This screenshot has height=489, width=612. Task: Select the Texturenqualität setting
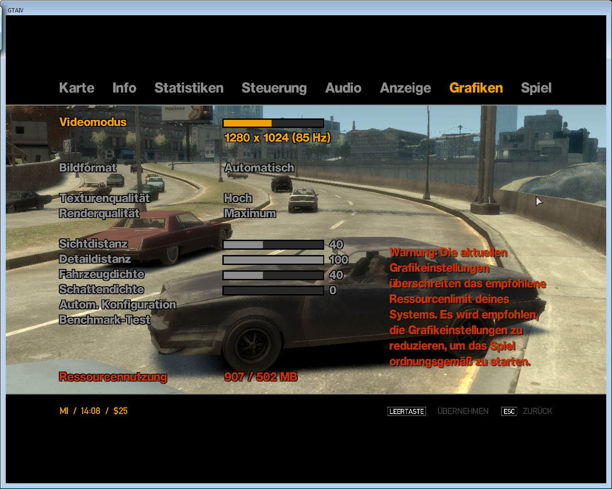[x=105, y=198]
